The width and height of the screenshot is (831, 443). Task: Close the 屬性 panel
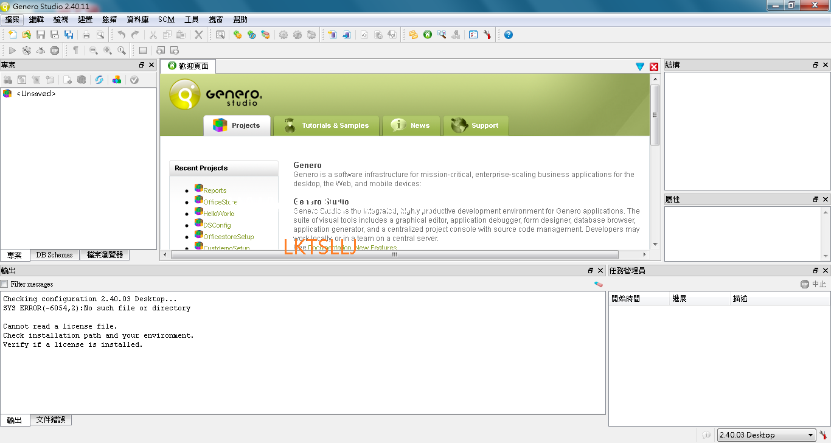[x=826, y=200]
